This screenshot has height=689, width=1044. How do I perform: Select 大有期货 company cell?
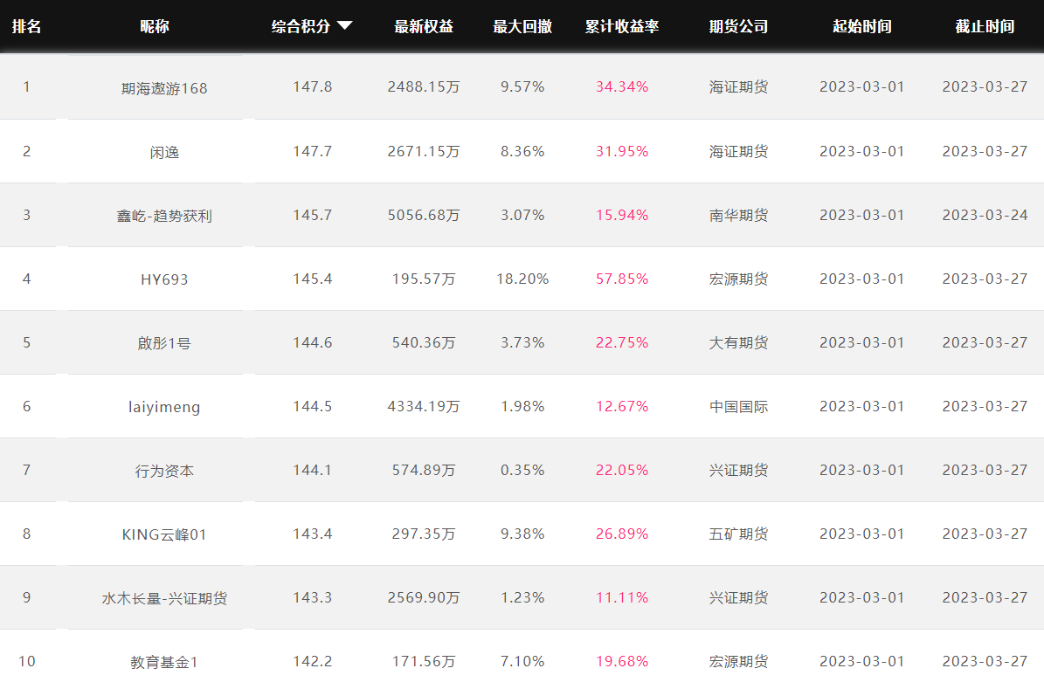click(738, 343)
